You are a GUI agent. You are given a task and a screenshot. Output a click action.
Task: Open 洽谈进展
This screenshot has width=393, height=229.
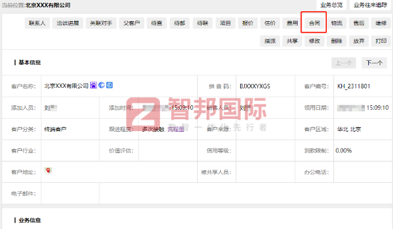pyautogui.click(x=68, y=23)
